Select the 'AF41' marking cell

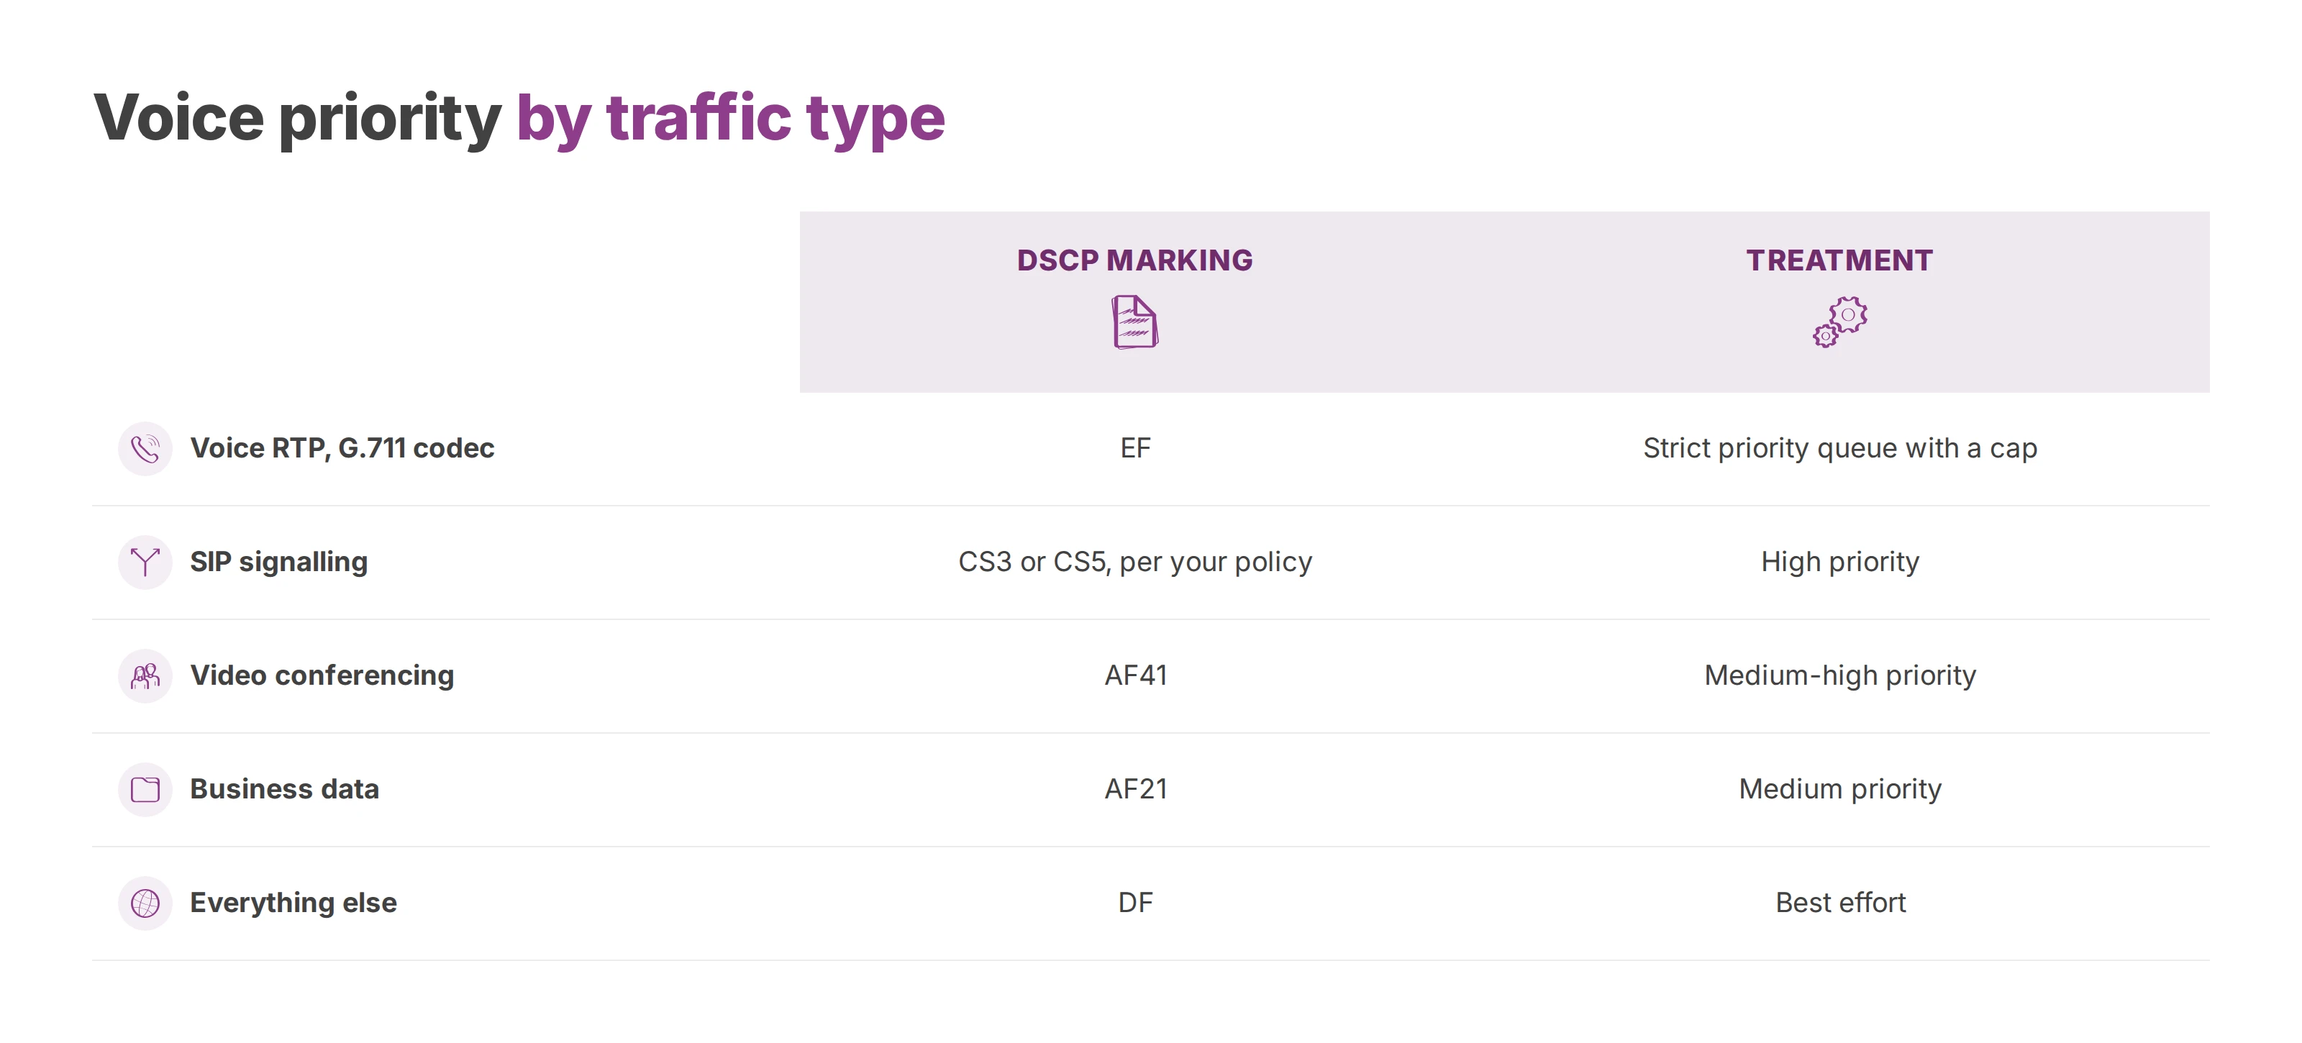[1135, 675]
